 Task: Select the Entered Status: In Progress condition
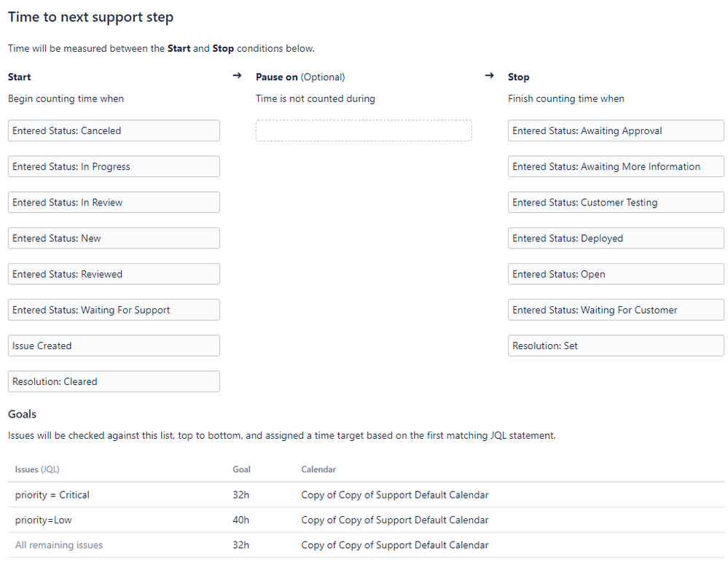(x=114, y=166)
